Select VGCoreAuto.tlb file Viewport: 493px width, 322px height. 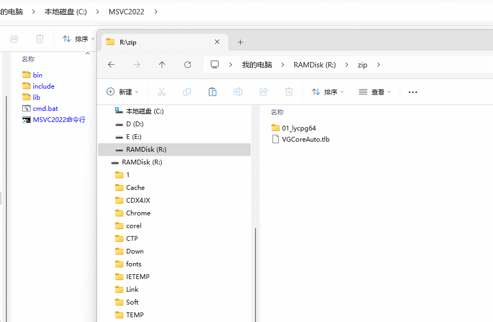pyautogui.click(x=300, y=139)
